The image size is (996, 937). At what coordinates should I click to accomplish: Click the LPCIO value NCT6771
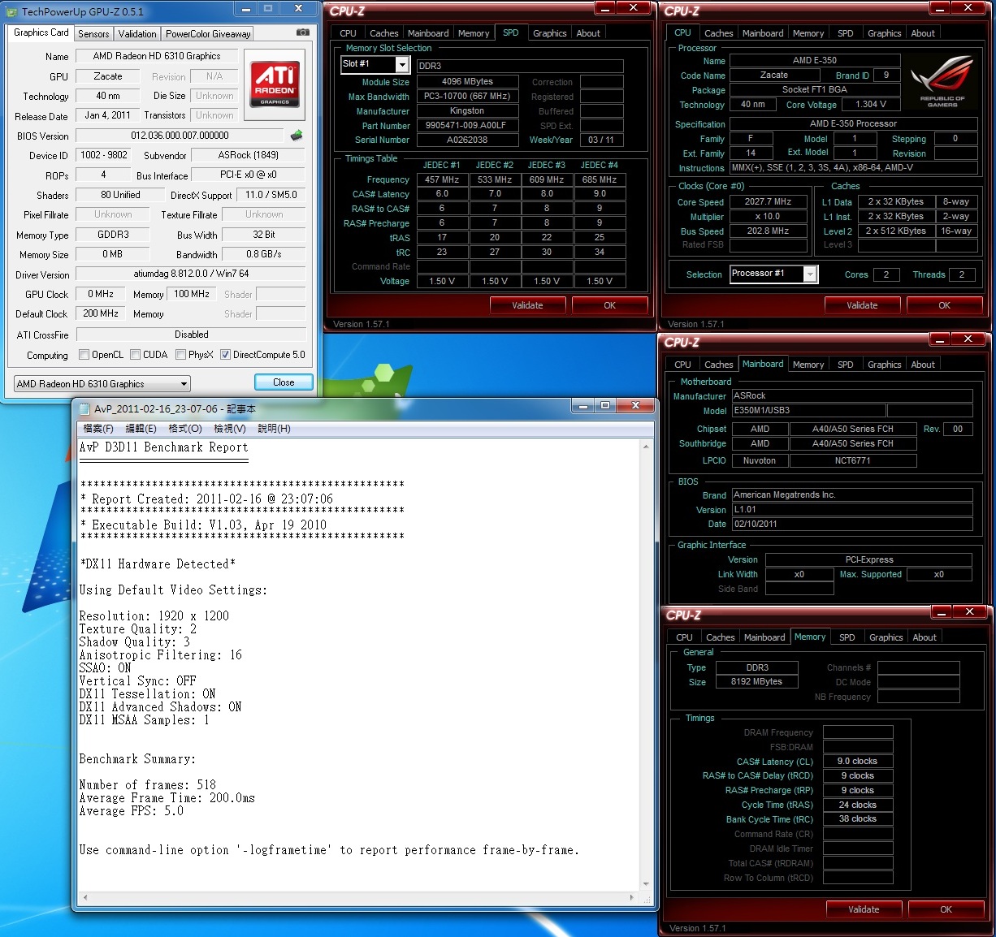853,460
